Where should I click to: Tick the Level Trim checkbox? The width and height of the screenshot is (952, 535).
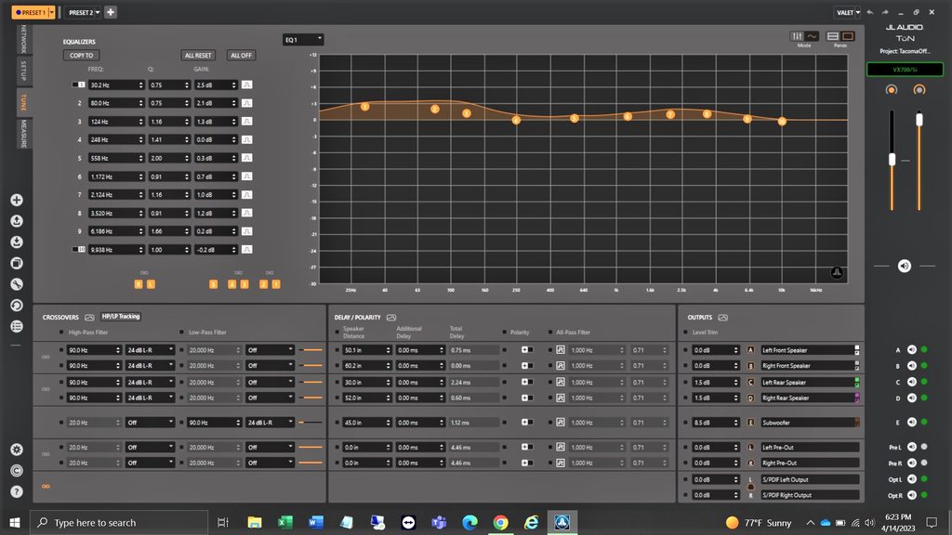pyautogui.click(x=685, y=333)
